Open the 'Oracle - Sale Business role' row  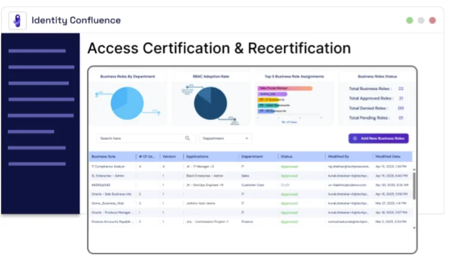(111, 194)
